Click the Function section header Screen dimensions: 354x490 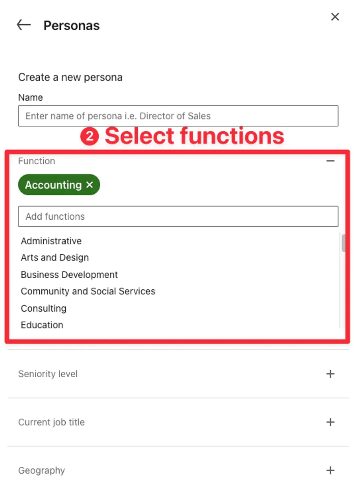37,161
